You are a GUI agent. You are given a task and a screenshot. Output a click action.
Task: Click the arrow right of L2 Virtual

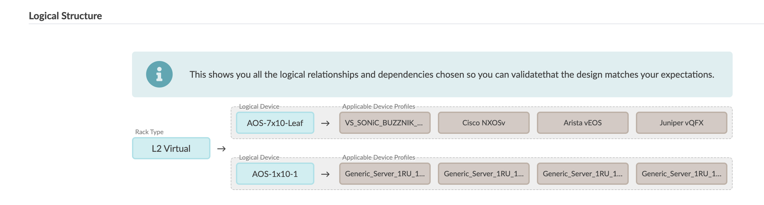coord(222,149)
